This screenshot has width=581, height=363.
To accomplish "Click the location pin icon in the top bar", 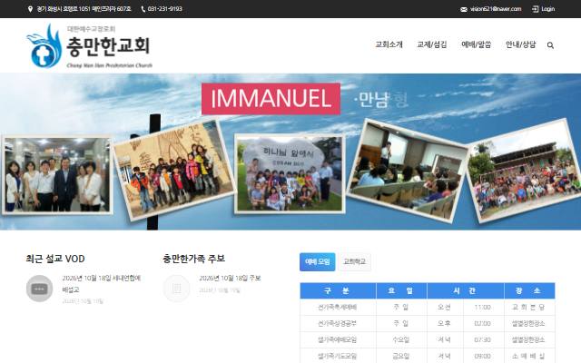I will [30, 9].
